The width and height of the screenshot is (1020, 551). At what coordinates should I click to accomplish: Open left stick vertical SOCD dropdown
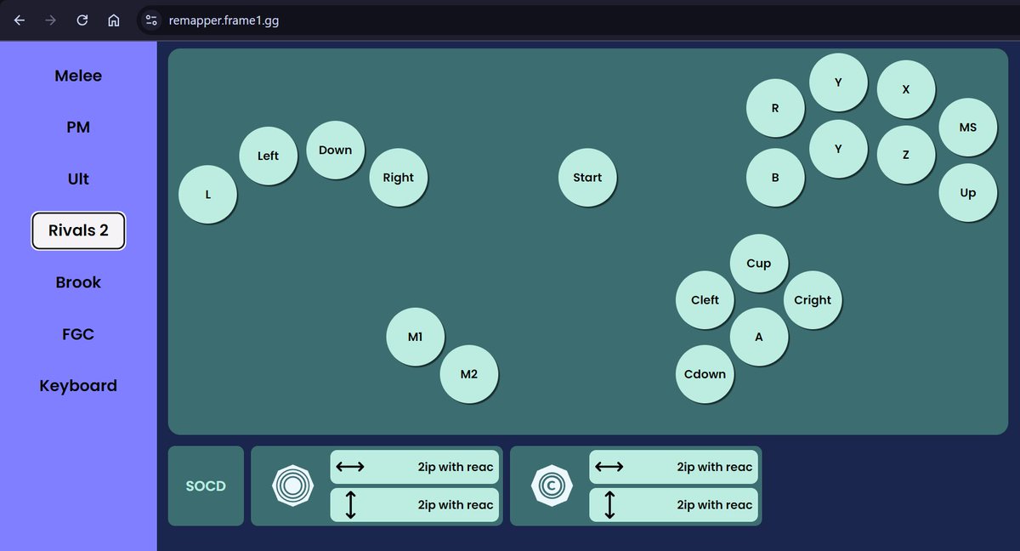click(413, 505)
